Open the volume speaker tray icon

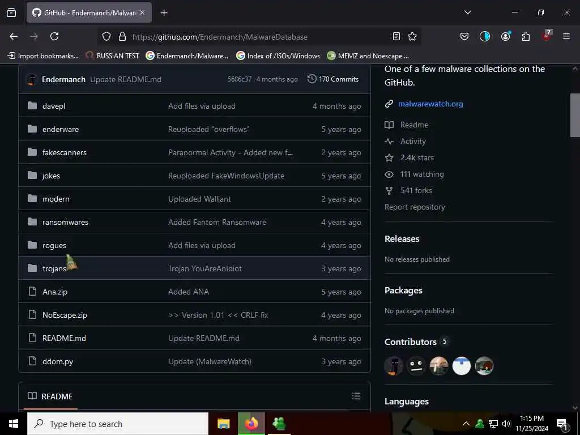click(506, 424)
